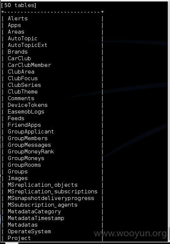Click the MetadataTimestamp entry
The height and width of the screenshot is (244, 170).
36,218
